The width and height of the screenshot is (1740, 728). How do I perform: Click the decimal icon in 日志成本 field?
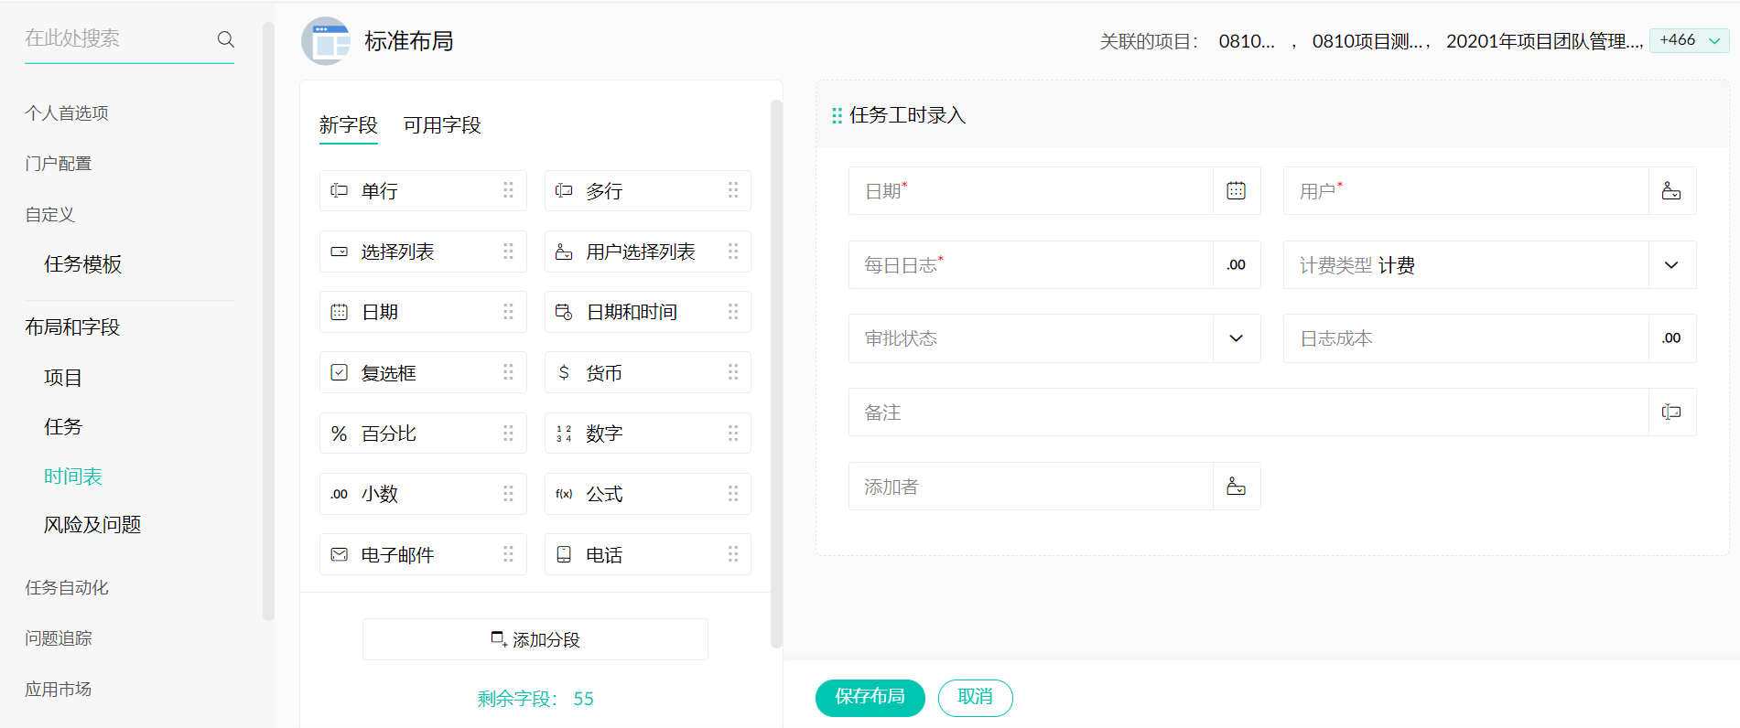pyautogui.click(x=1670, y=338)
